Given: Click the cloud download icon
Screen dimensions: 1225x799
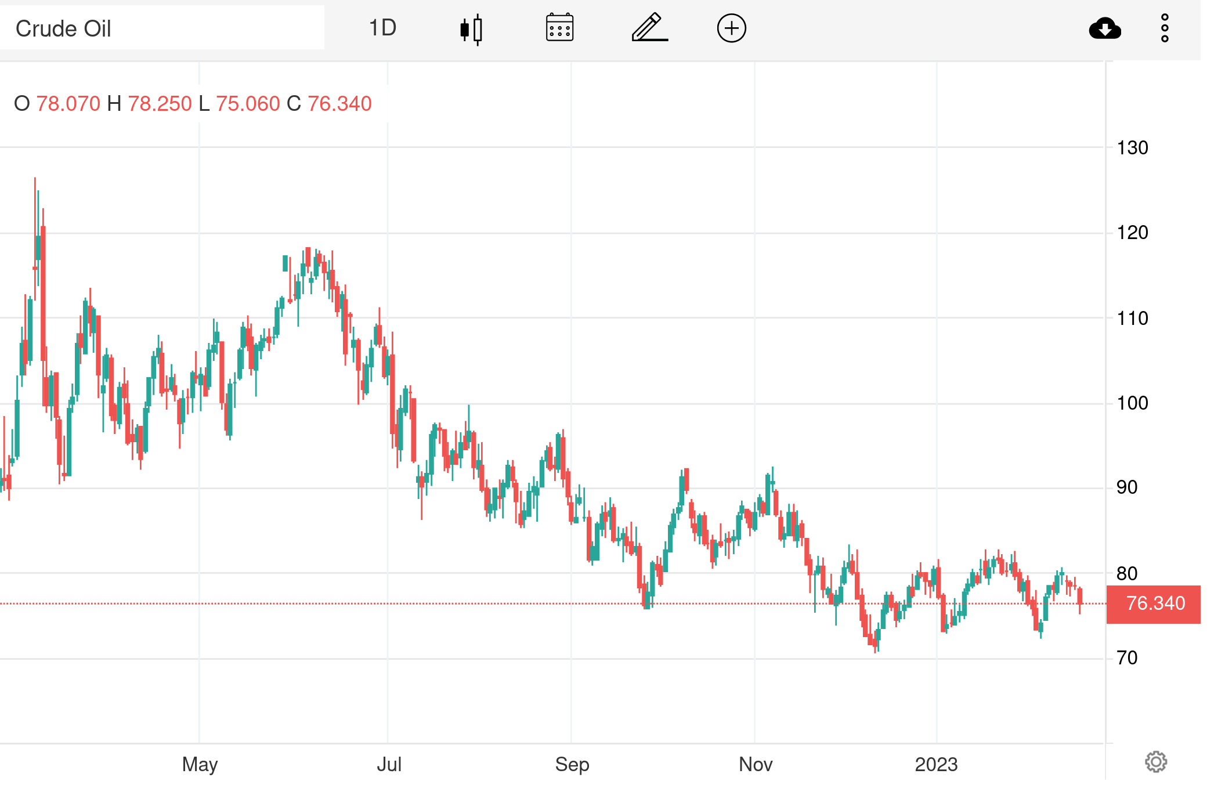Looking at the screenshot, I should pos(1104,28).
